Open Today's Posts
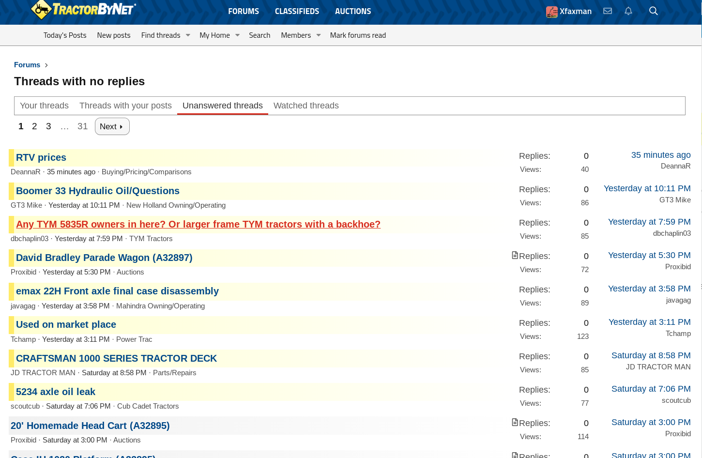 [x=65, y=35]
